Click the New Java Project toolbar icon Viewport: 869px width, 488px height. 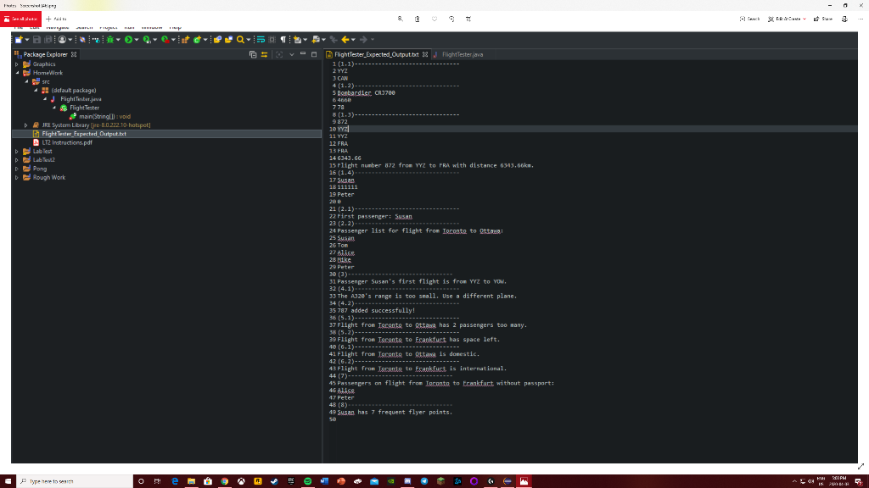point(184,37)
